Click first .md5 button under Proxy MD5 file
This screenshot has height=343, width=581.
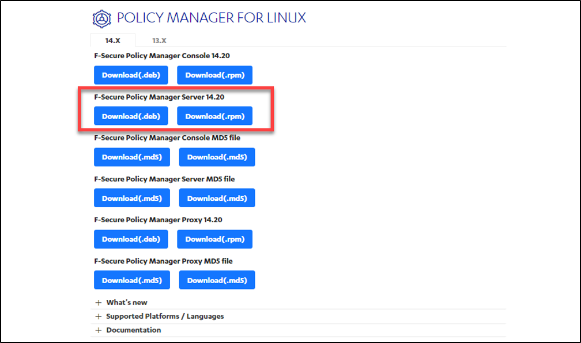(132, 280)
